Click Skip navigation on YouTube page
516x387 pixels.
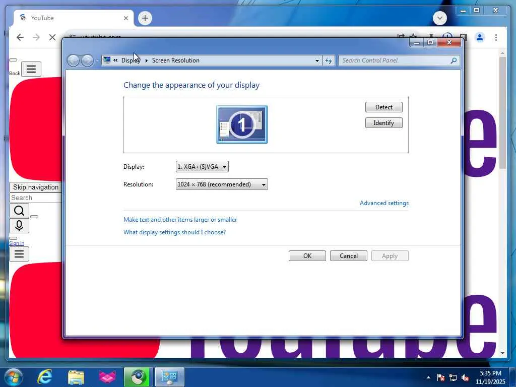click(x=35, y=187)
